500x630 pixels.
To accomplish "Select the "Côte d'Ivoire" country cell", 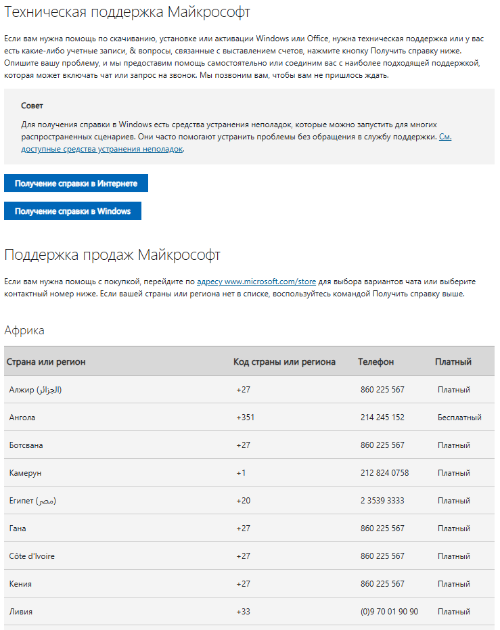I will 32,556.
